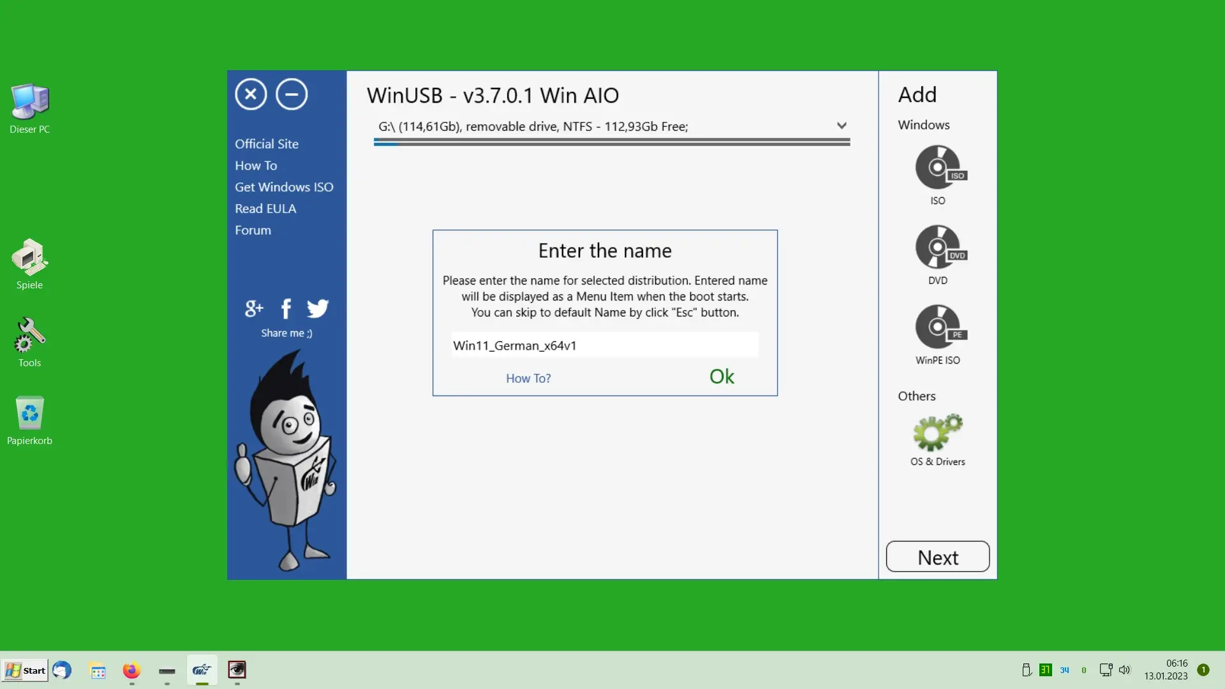Open the eye icon taskbar app
The width and height of the screenshot is (1225, 689).
coord(237,670)
